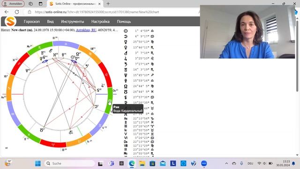The image size is (300, 169).
Task: Open the Настройка menu
Action: click(x=100, y=22)
